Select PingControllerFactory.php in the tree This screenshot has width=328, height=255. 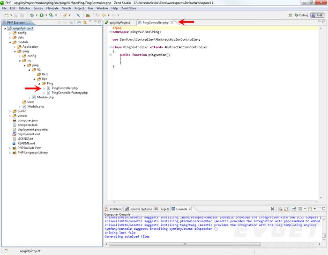pyautogui.click(x=69, y=93)
